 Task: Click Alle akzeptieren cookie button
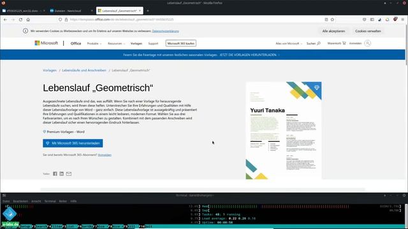click(x=333, y=31)
